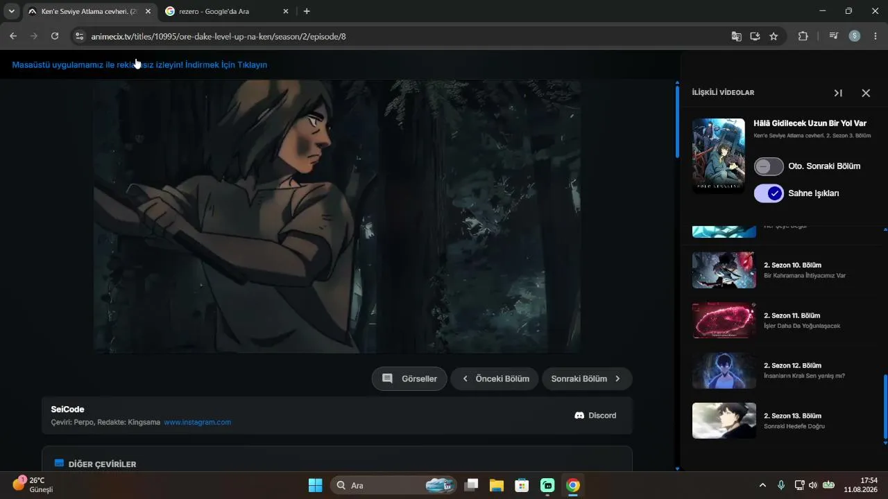Click the Görseller button
The height and width of the screenshot is (499, 888).
[409, 379]
